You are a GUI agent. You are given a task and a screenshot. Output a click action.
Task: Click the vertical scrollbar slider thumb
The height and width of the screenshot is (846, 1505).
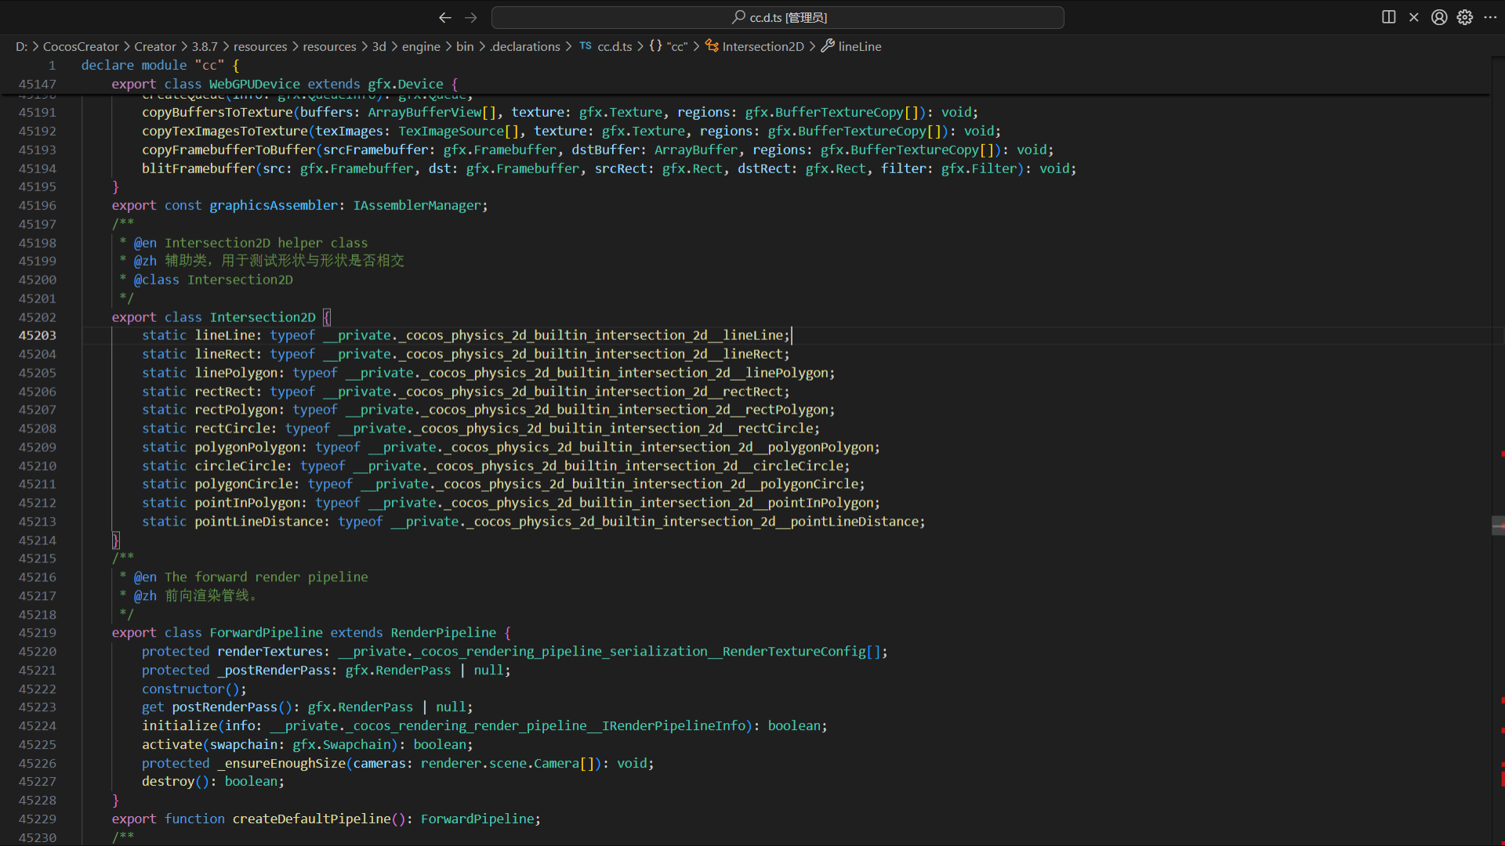click(1497, 526)
